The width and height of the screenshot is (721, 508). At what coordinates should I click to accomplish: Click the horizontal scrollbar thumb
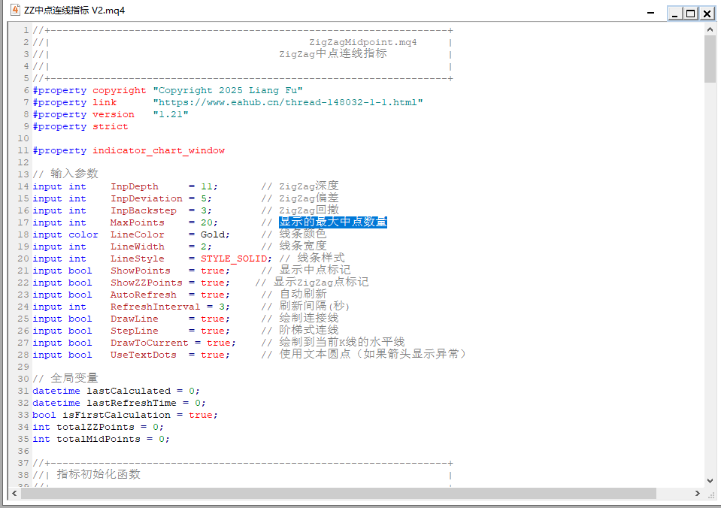(338, 493)
